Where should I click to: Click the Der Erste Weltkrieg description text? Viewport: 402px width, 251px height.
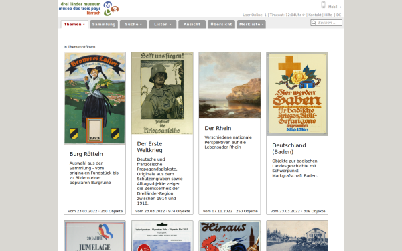pyautogui.click(x=159, y=181)
